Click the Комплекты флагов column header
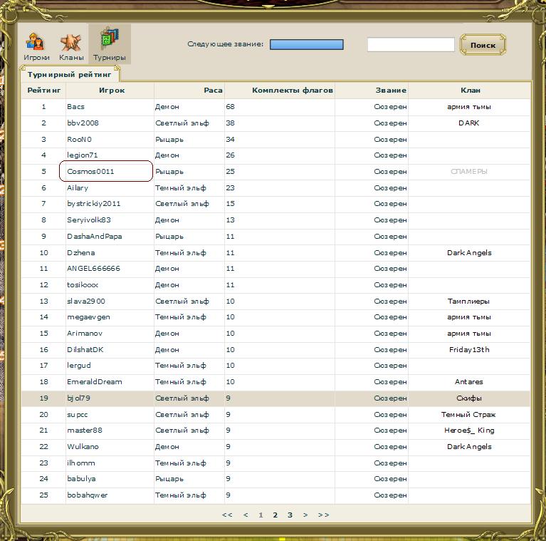This screenshot has height=541, width=546. coord(293,91)
